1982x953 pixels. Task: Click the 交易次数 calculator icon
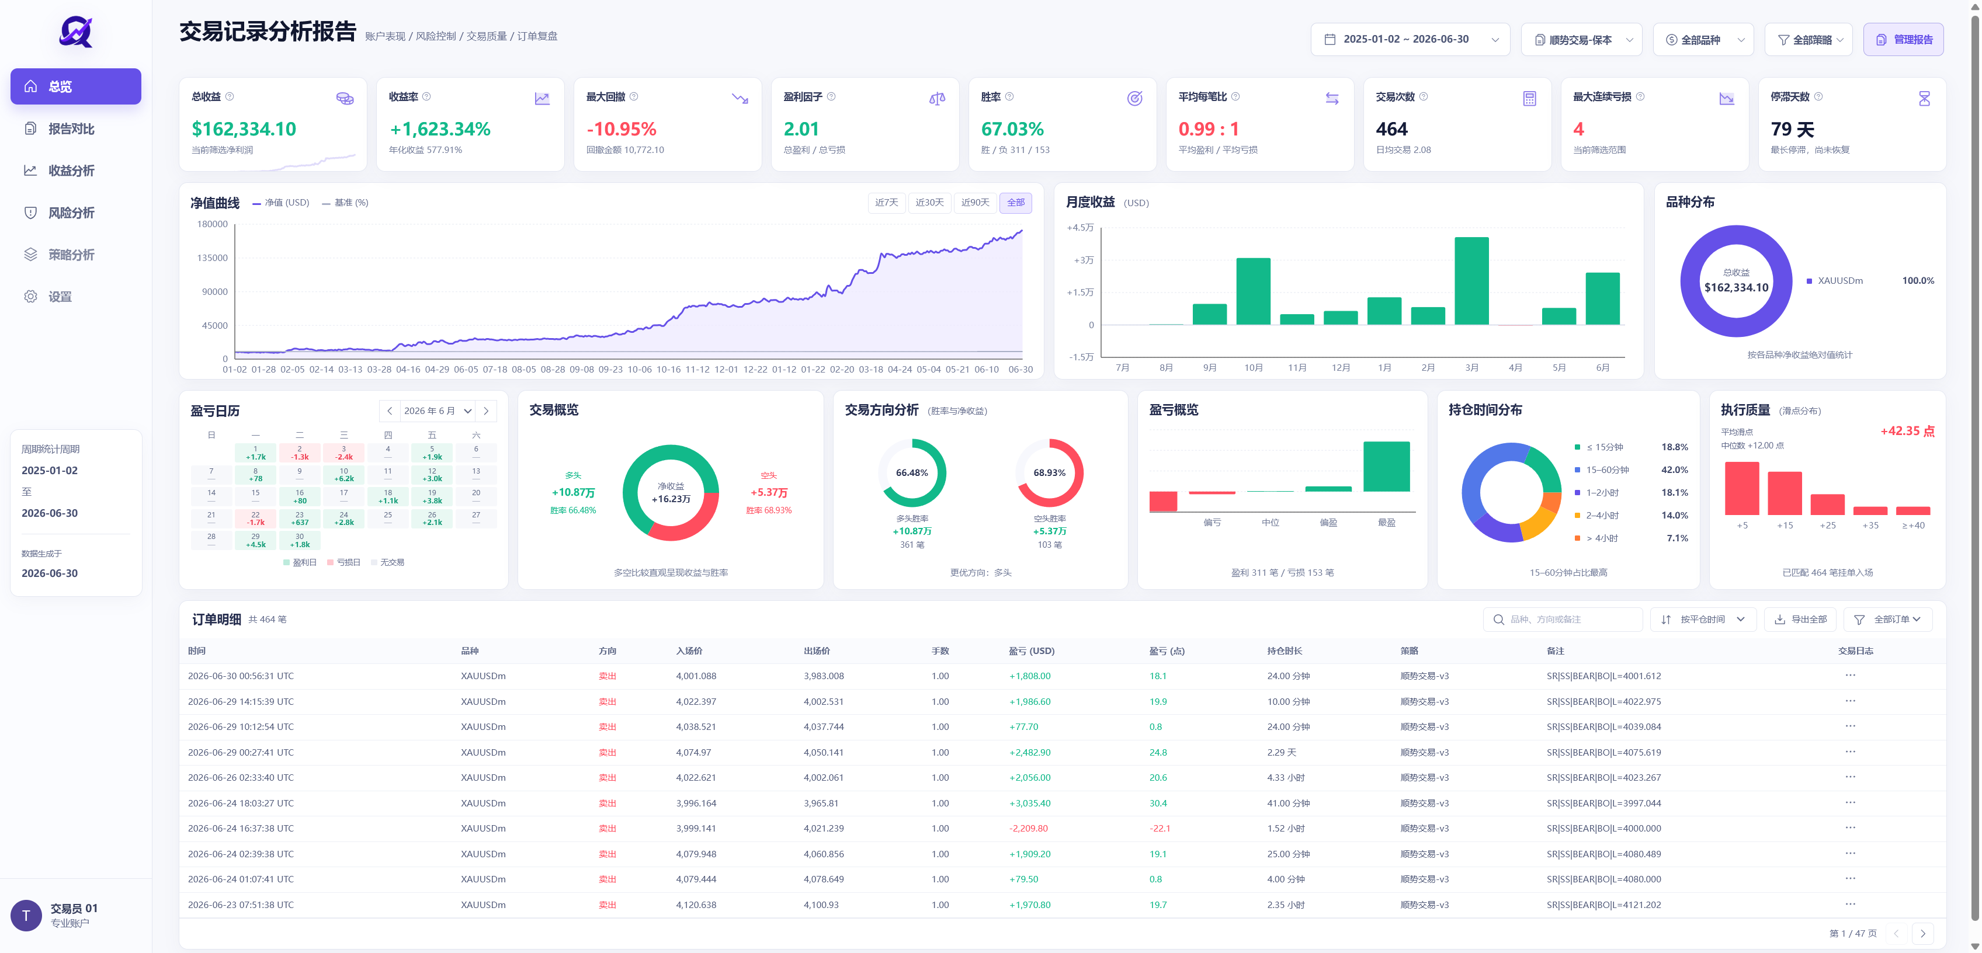point(1530,99)
